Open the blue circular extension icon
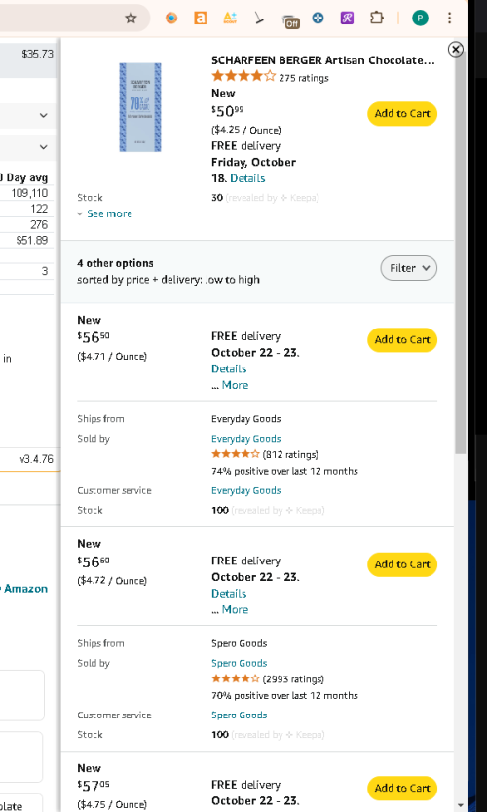This screenshot has width=487, height=812. tap(318, 19)
